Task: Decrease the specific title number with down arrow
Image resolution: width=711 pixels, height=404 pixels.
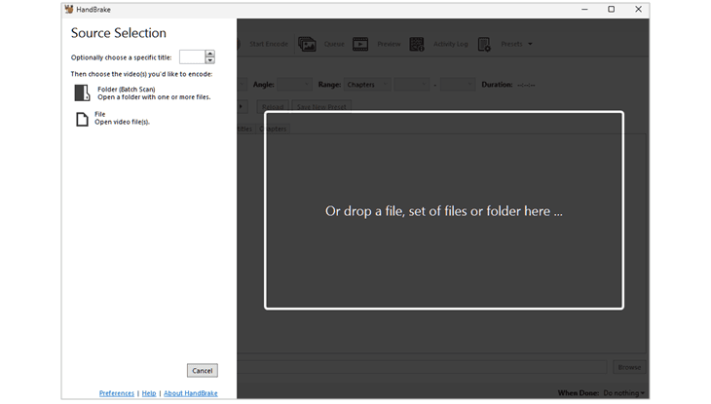Action: pyautogui.click(x=210, y=60)
